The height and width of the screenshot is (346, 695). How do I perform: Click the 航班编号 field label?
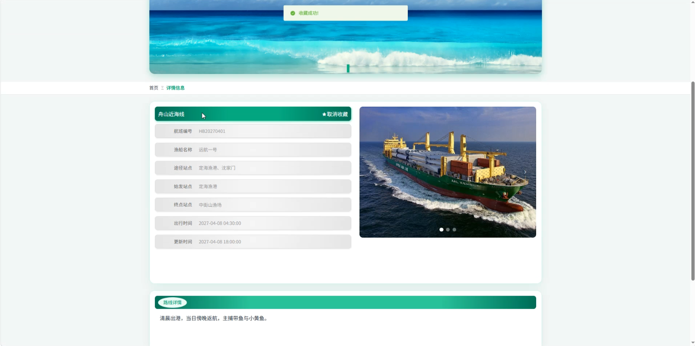(x=183, y=131)
